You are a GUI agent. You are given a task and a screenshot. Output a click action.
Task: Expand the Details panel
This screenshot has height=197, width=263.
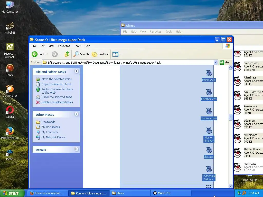tap(76, 150)
